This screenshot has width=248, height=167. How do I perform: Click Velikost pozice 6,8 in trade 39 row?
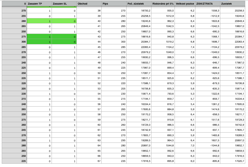(x=185, y=16)
